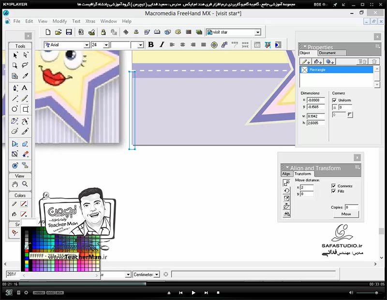Image resolution: width=387 pixels, height=300 pixels.
Task: Click the stroke color box in Colors
Action: click(24, 204)
